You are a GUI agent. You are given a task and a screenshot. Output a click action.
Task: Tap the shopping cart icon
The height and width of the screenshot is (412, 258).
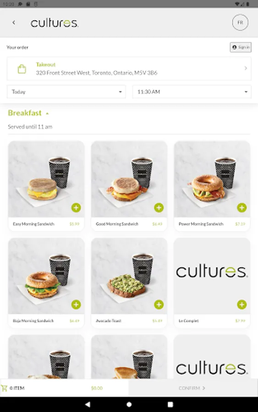(x=4, y=388)
